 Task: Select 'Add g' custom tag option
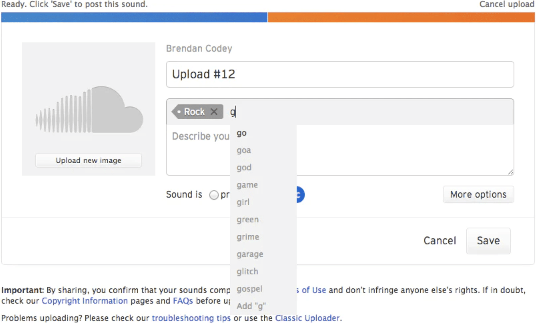pos(252,306)
